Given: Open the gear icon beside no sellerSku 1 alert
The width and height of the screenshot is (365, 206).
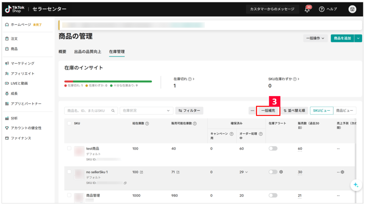Looking at the screenshot, I should pyautogui.click(x=281, y=172).
